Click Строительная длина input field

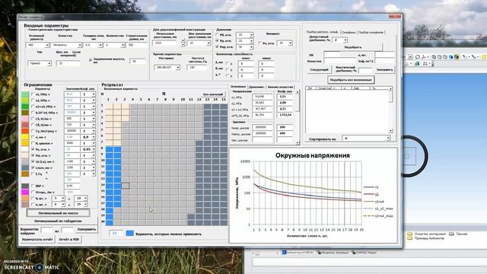click(x=136, y=46)
